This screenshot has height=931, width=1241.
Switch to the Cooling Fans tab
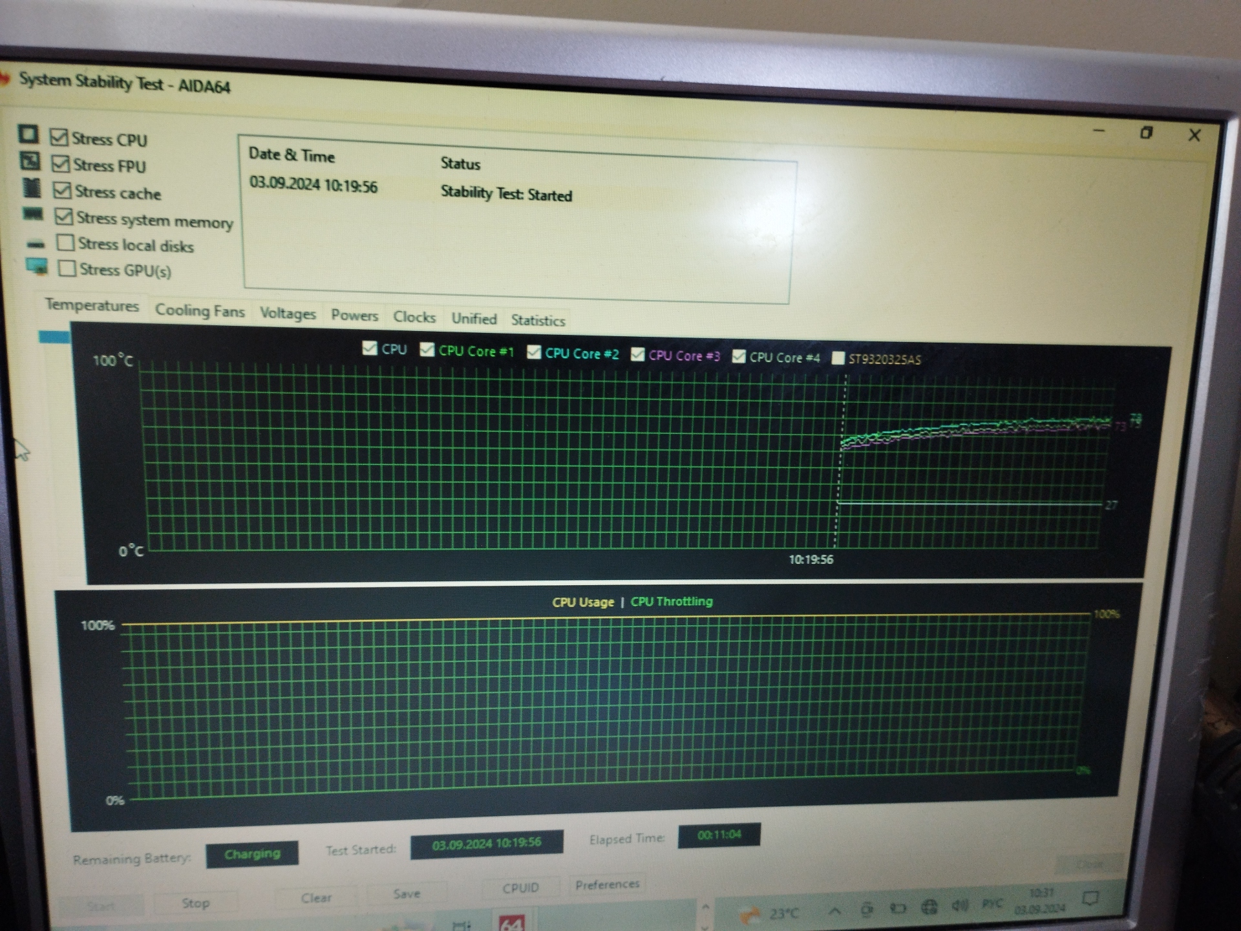coord(200,310)
